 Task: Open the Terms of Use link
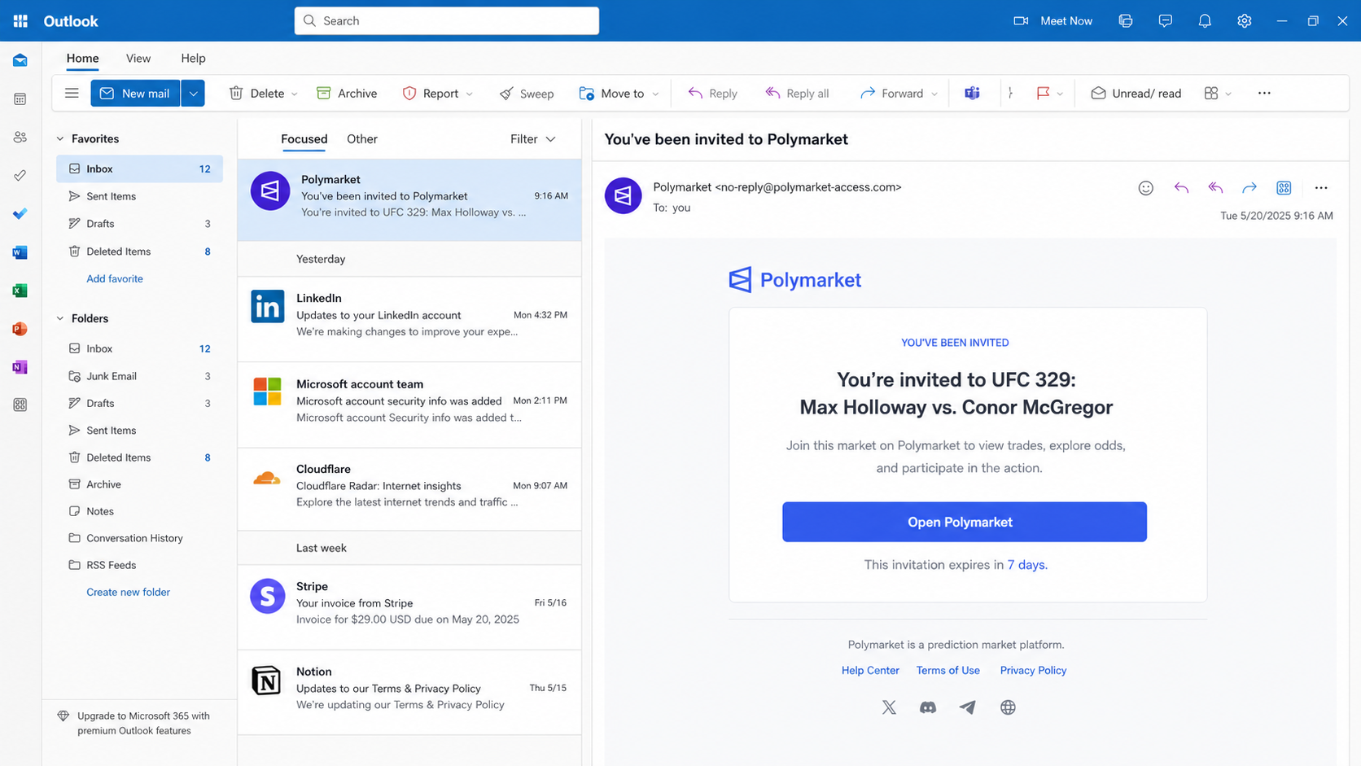pos(948,670)
